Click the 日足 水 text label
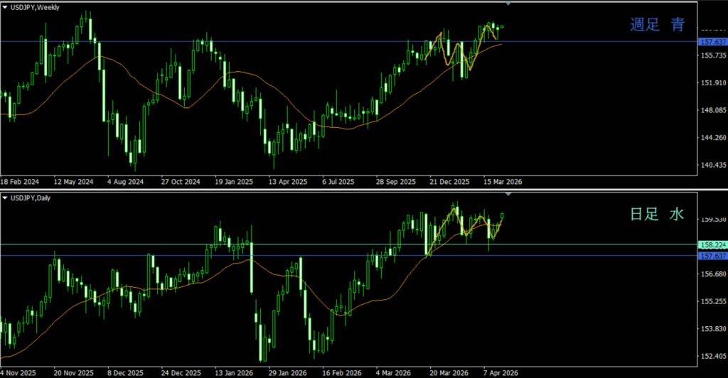 pyautogui.click(x=658, y=214)
